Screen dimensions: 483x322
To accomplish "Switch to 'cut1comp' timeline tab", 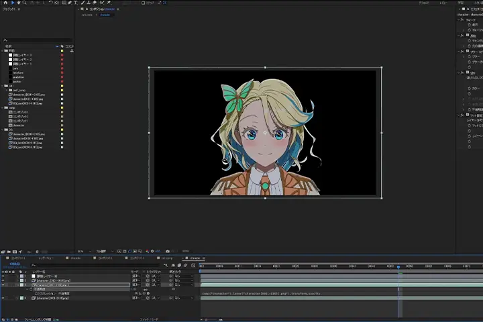I will (x=167, y=258).
